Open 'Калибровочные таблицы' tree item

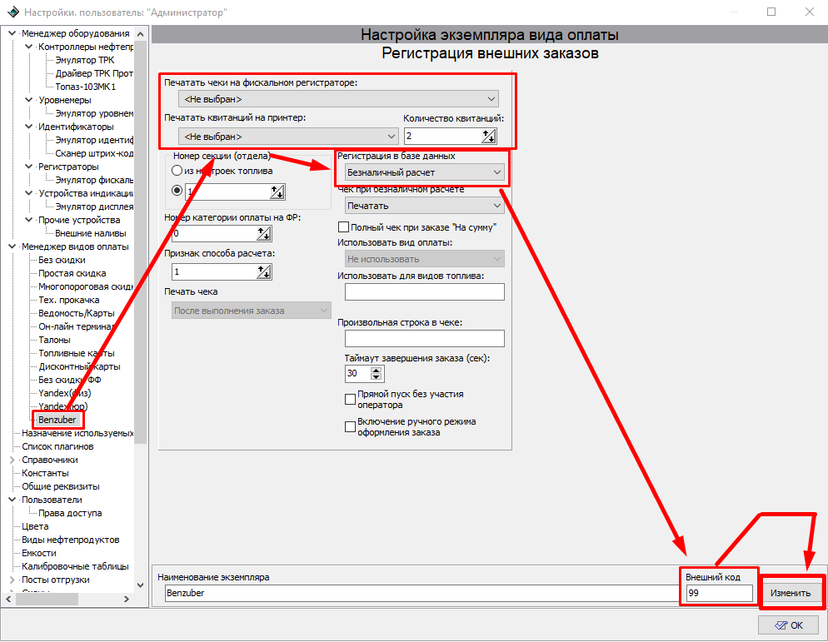click(75, 566)
